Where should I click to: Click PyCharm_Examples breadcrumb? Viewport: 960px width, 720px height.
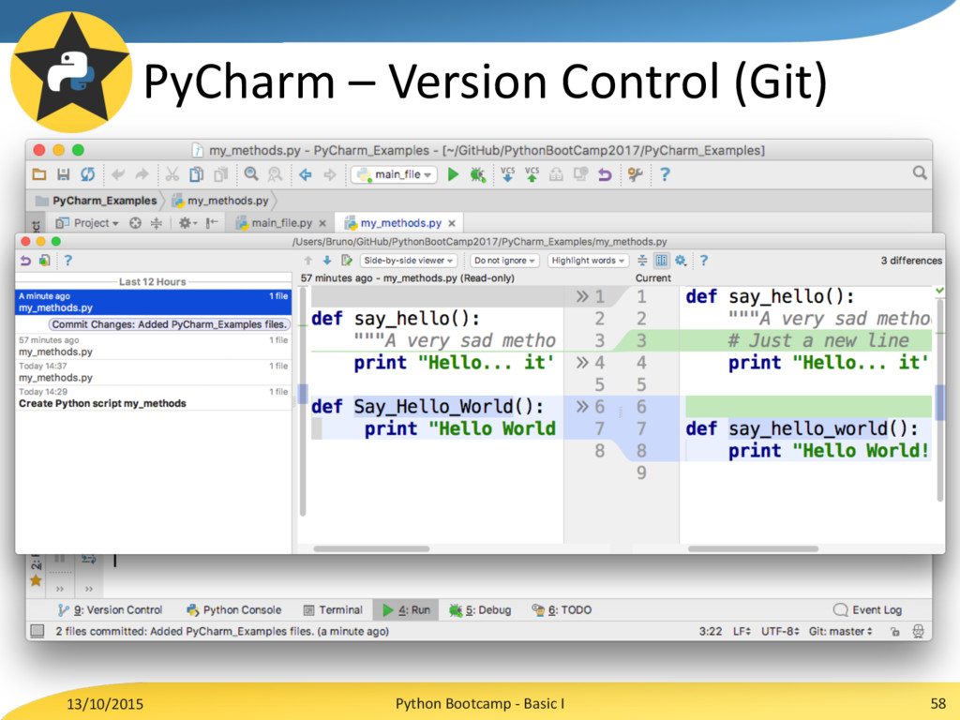(97, 201)
